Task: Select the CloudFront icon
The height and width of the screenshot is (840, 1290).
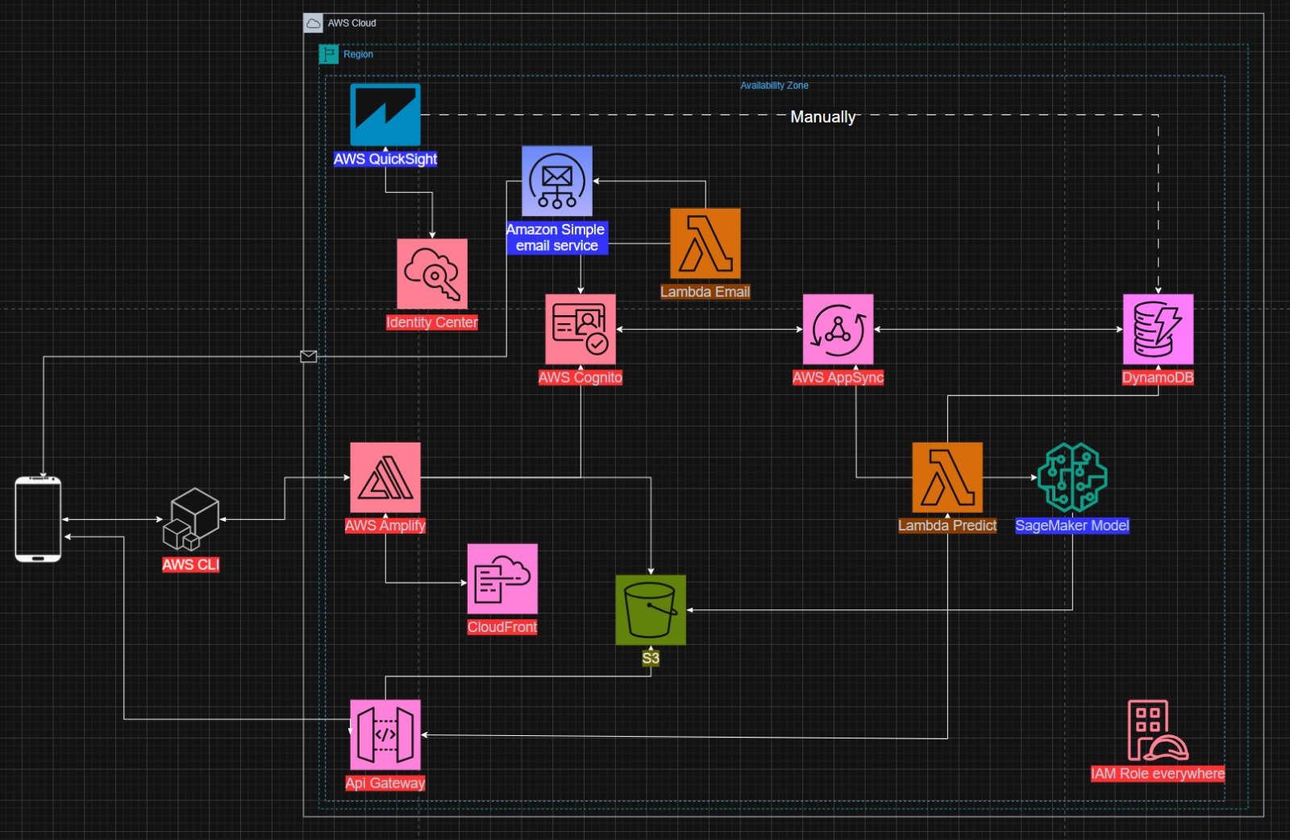Action: (x=502, y=579)
